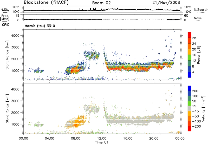Click the 16:00 time tick label
Screen dimensions: 208x144
128,139
